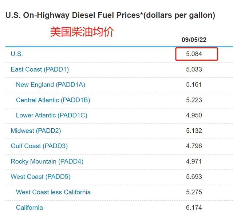The image size is (233, 217).
Task: Open West Coast (PADD5) link
Action: (x=40, y=177)
